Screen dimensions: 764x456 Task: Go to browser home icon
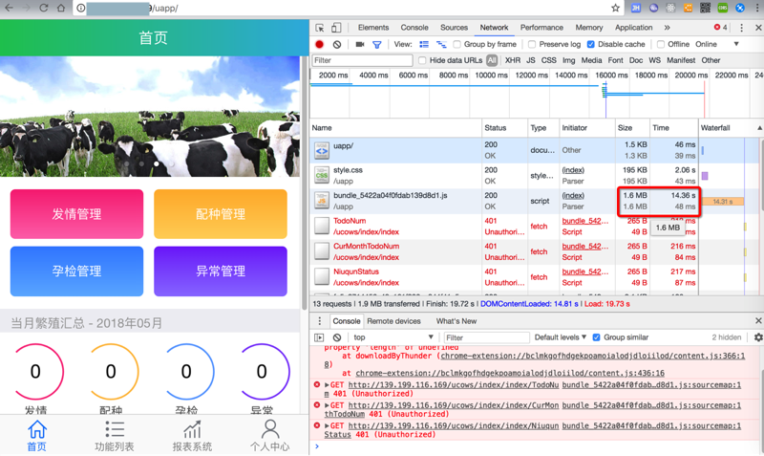(61, 8)
